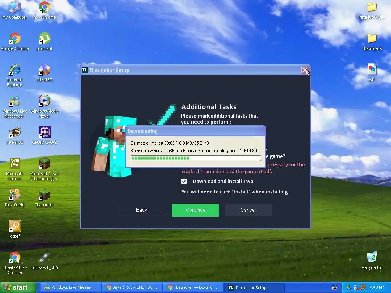
Task: Click the search magnifier tray icon
Action: point(363,288)
